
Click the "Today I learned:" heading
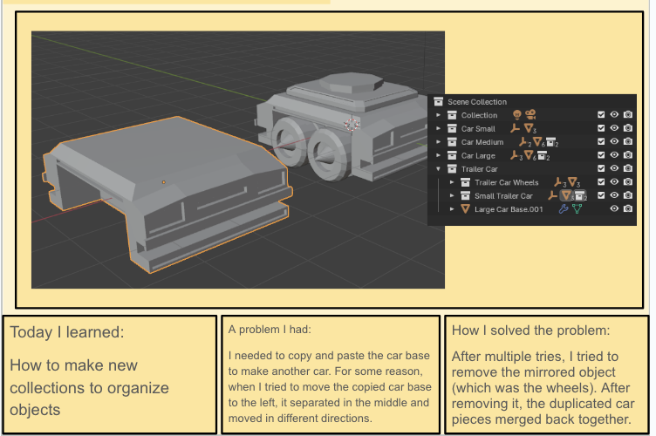pos(67,332)
